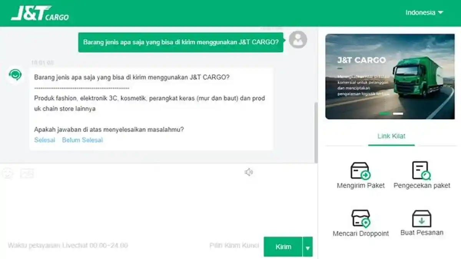Open the emoji picker icon
Screen dimensions: 461x259
[7, 173]
